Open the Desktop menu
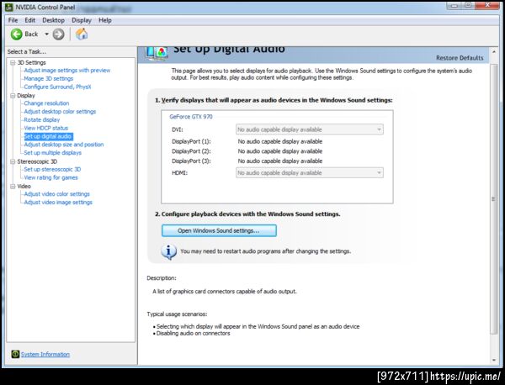This screenshot has width=505, height=385. point(54,20)
